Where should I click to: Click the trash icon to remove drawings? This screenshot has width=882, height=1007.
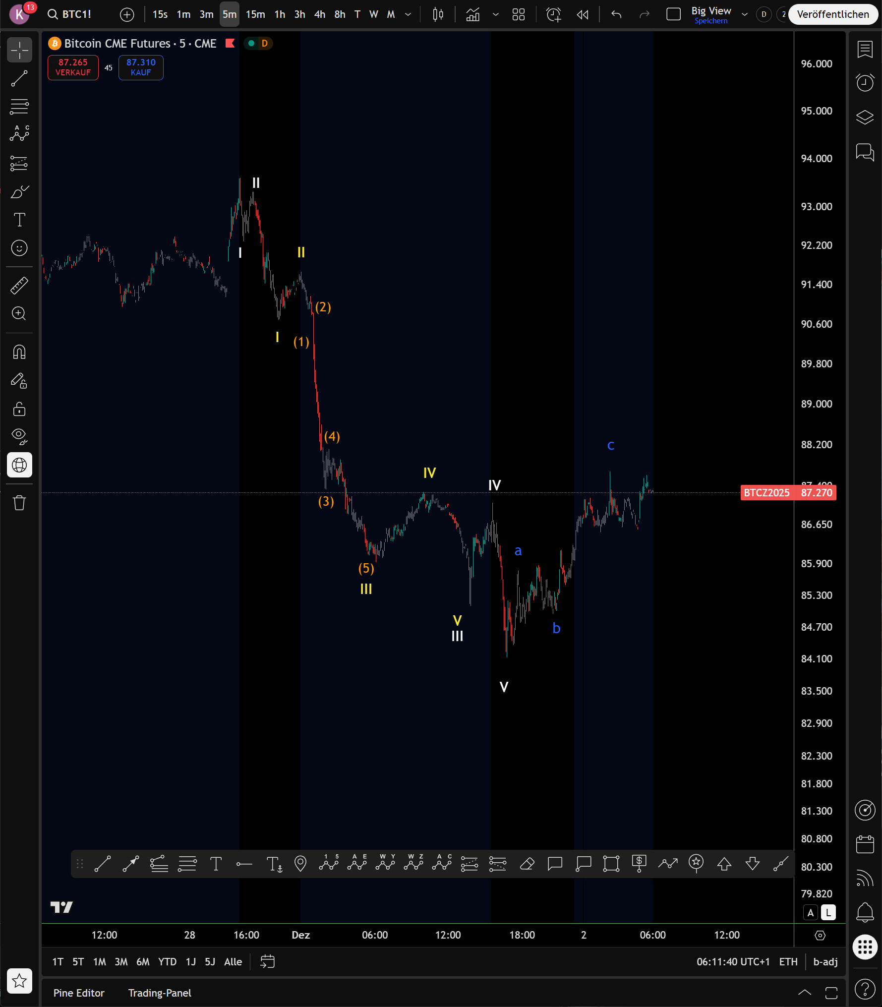click(19, 503)
